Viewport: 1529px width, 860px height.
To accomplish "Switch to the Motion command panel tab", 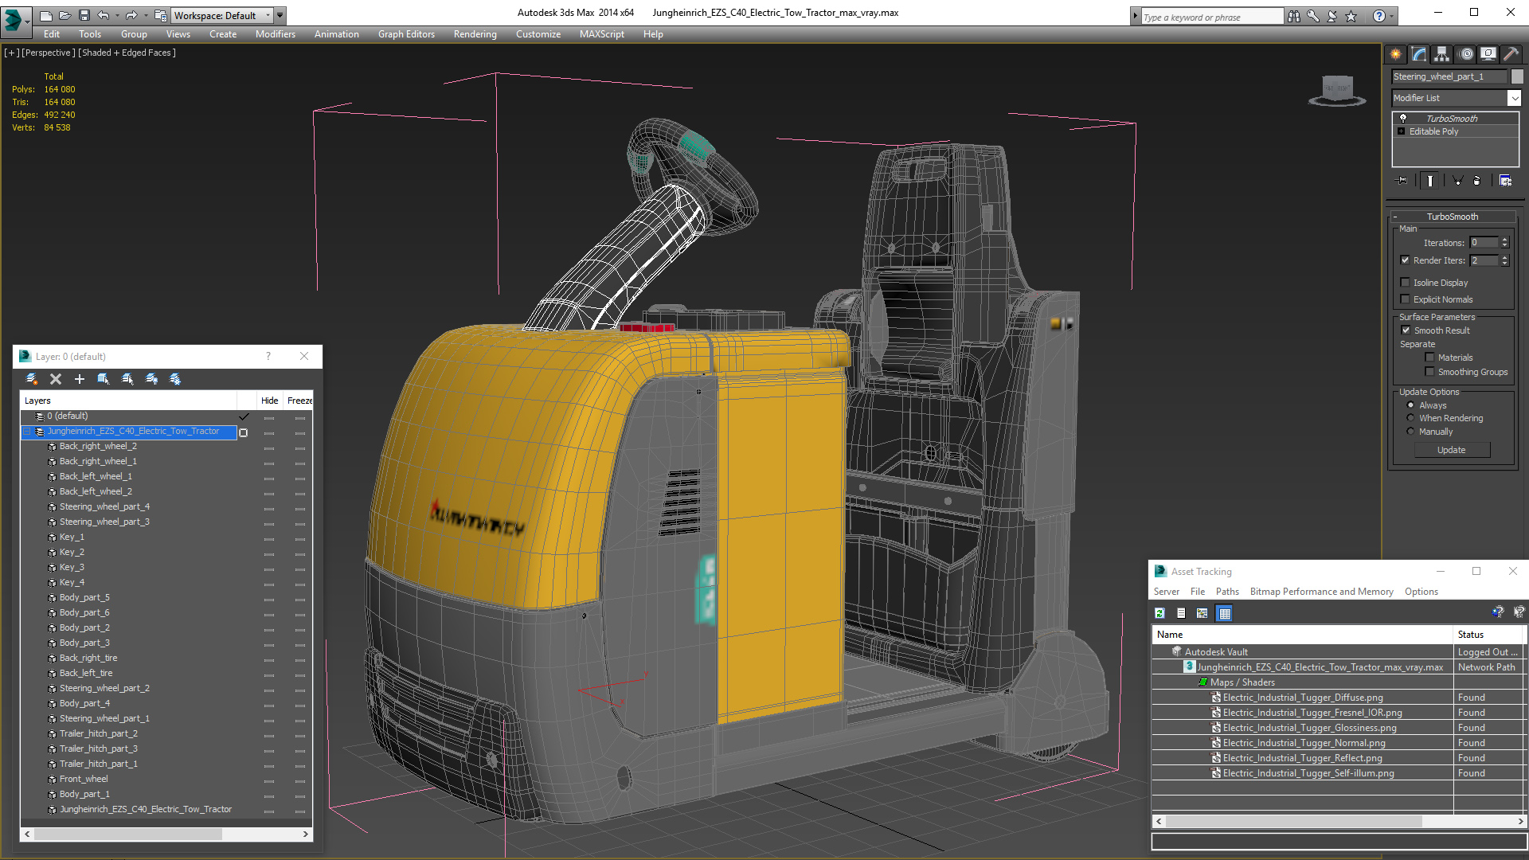I will [x=1466, y=54].
